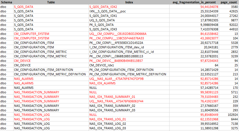Click page count 3275
239x131 pixels.
pyautogui.click(x=229, y=128)
